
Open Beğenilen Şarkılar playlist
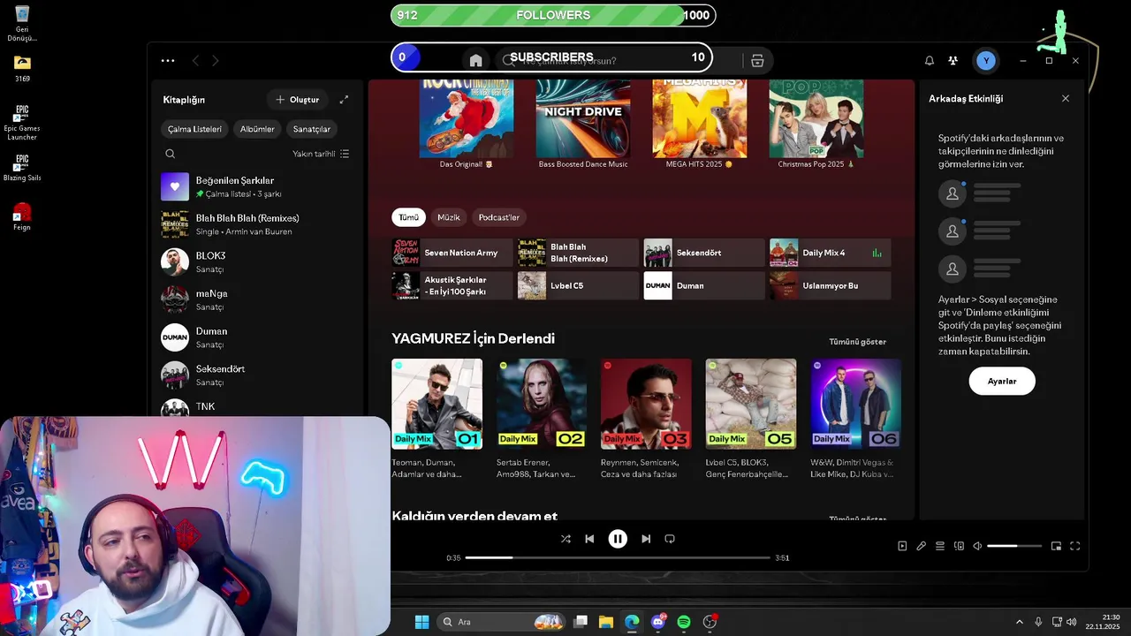click(257, 186)
